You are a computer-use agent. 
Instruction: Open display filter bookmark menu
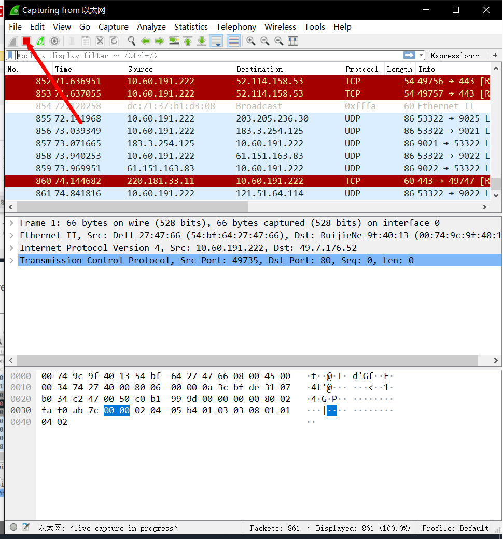(x=11, y=56)
